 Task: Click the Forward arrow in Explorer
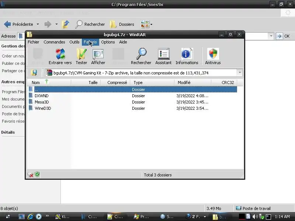(x=48, y=24)
